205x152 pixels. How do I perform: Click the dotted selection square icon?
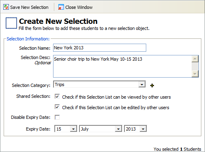point(11,23)
